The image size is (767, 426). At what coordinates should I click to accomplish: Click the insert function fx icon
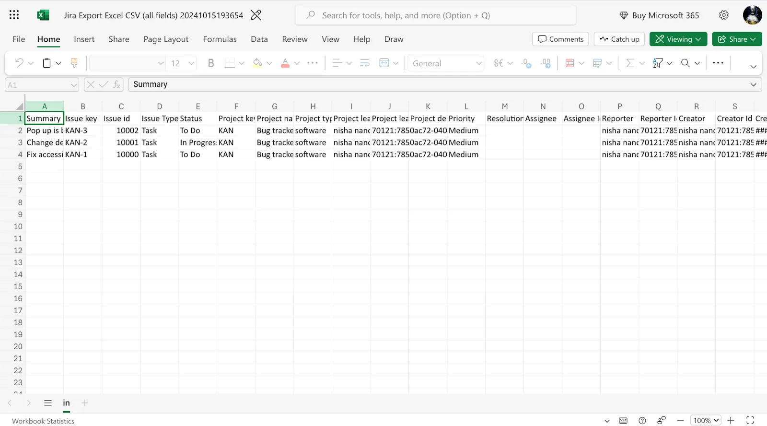click(x=116, y=84)
